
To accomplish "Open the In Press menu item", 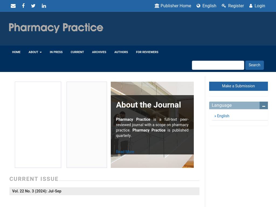I will (56, 52).
